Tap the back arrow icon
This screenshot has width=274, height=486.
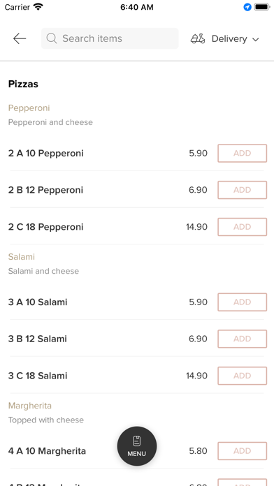pyautogui.click(x=20, y=38)
